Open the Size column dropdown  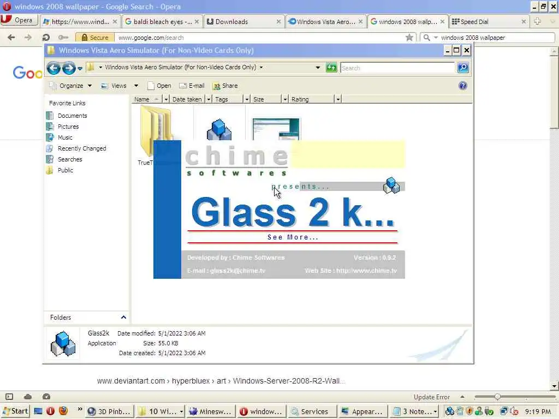285,99
